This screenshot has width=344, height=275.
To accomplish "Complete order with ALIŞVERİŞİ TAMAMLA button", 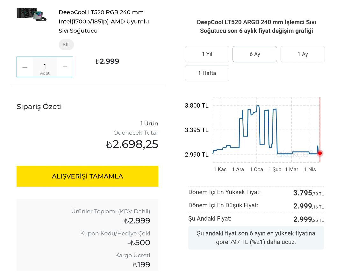I will point(87,176).
